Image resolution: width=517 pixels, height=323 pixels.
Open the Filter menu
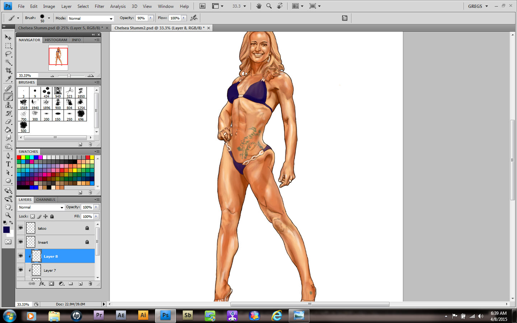(99, 6)
